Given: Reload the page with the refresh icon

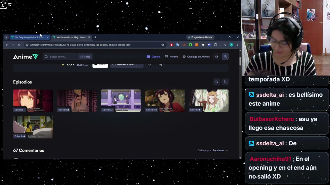Looking at the screenshot, I should pyautogui.click(x=19, y=45).
